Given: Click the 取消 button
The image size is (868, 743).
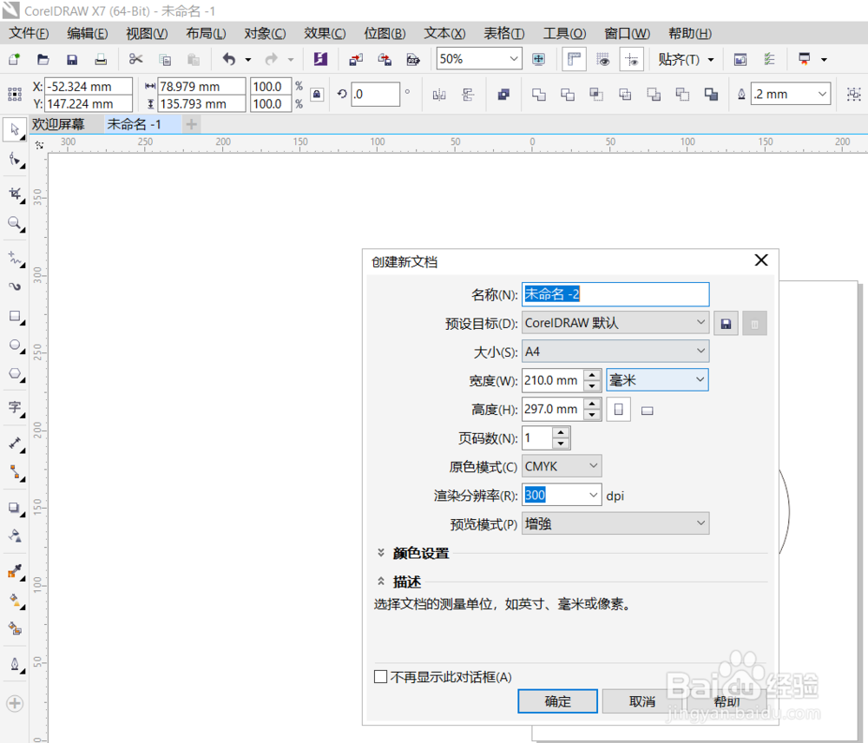Looking at the screenshot, I should point(642,701).
